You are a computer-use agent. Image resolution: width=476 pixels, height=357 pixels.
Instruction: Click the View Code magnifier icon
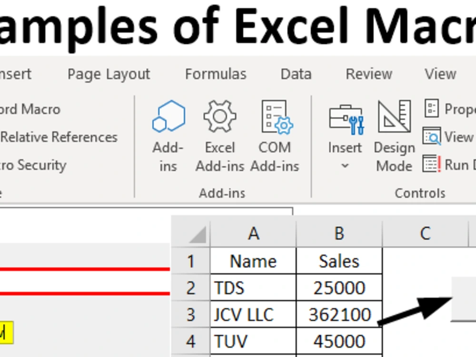click(x=431, y=136)
